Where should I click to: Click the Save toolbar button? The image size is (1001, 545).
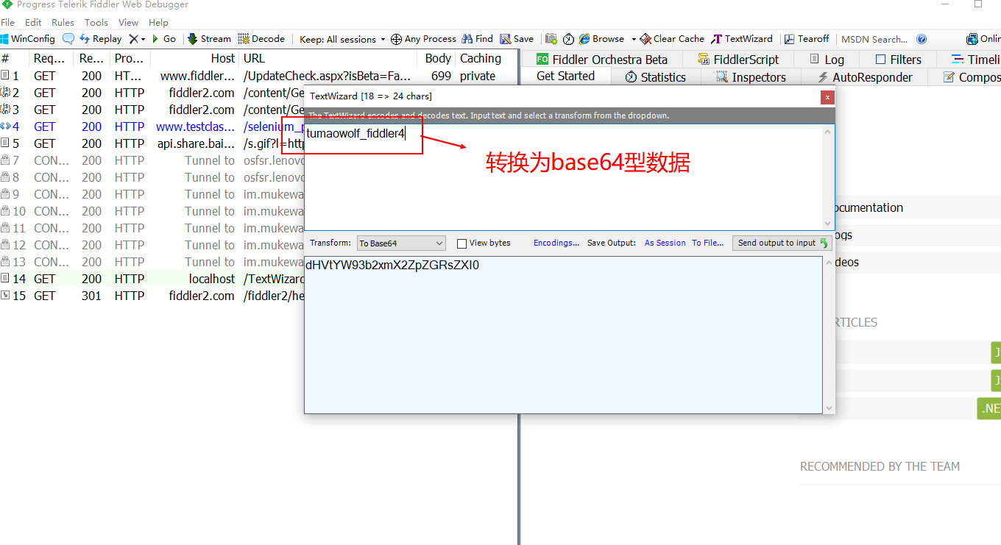tap(517, 39)
